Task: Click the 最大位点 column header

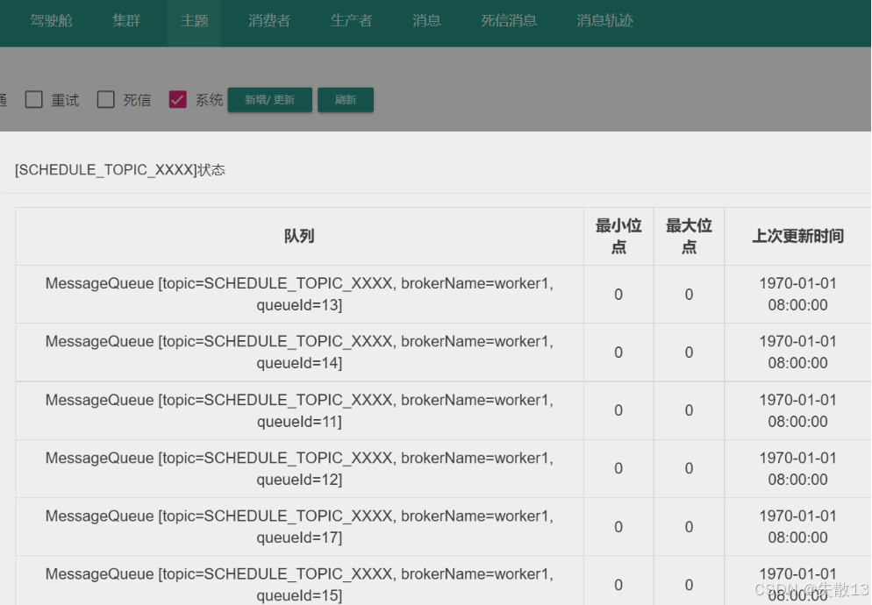Action: (689, 236)
